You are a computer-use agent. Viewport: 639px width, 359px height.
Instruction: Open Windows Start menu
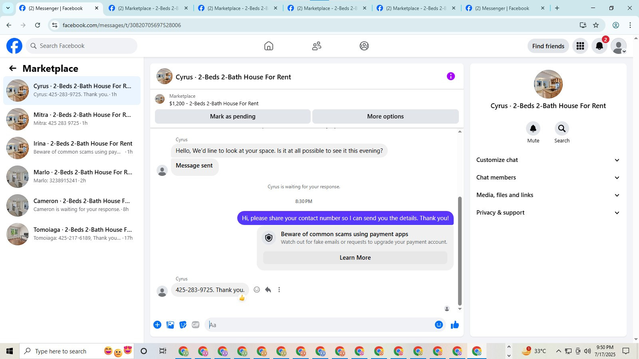click(10, 351)
